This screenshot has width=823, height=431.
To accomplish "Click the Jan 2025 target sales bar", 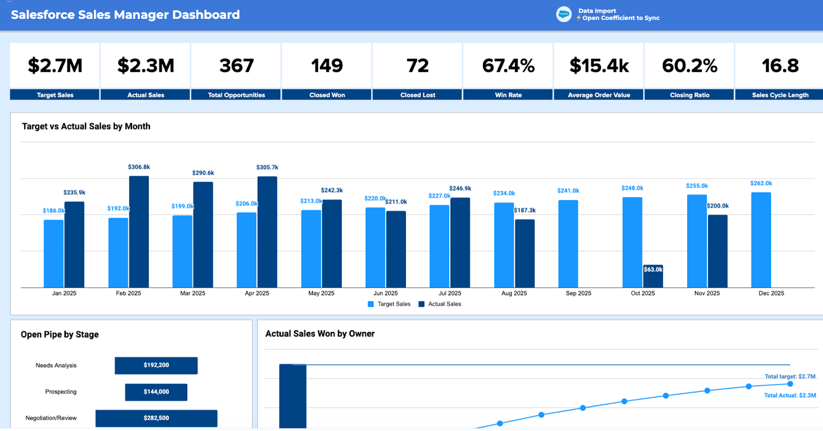I will point(53,254).
